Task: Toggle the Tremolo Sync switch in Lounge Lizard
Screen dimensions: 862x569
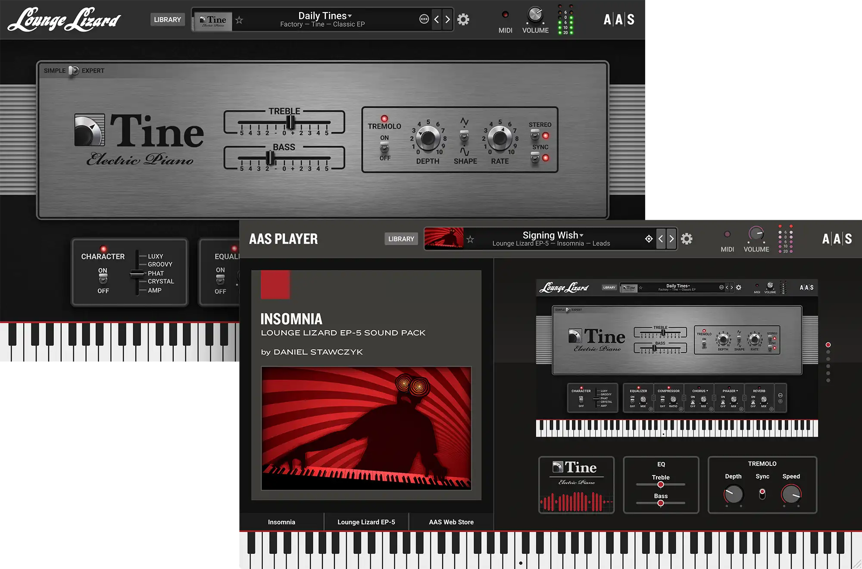Action: click(x=535, y=157)
